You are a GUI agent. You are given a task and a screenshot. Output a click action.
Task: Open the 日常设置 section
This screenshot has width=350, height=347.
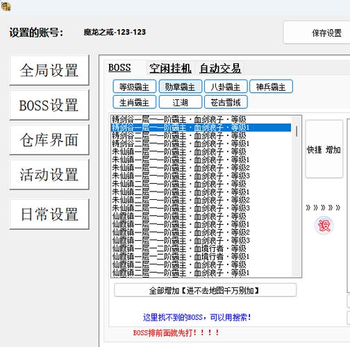click(49, 214)
